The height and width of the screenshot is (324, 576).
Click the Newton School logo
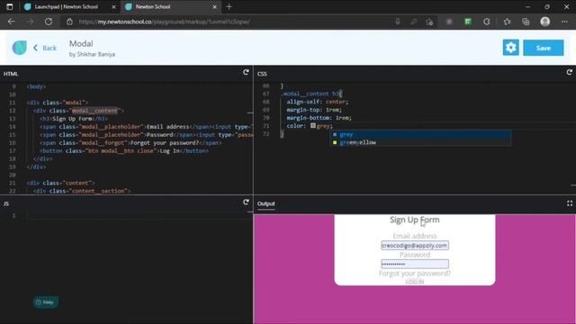click(19, 48)
